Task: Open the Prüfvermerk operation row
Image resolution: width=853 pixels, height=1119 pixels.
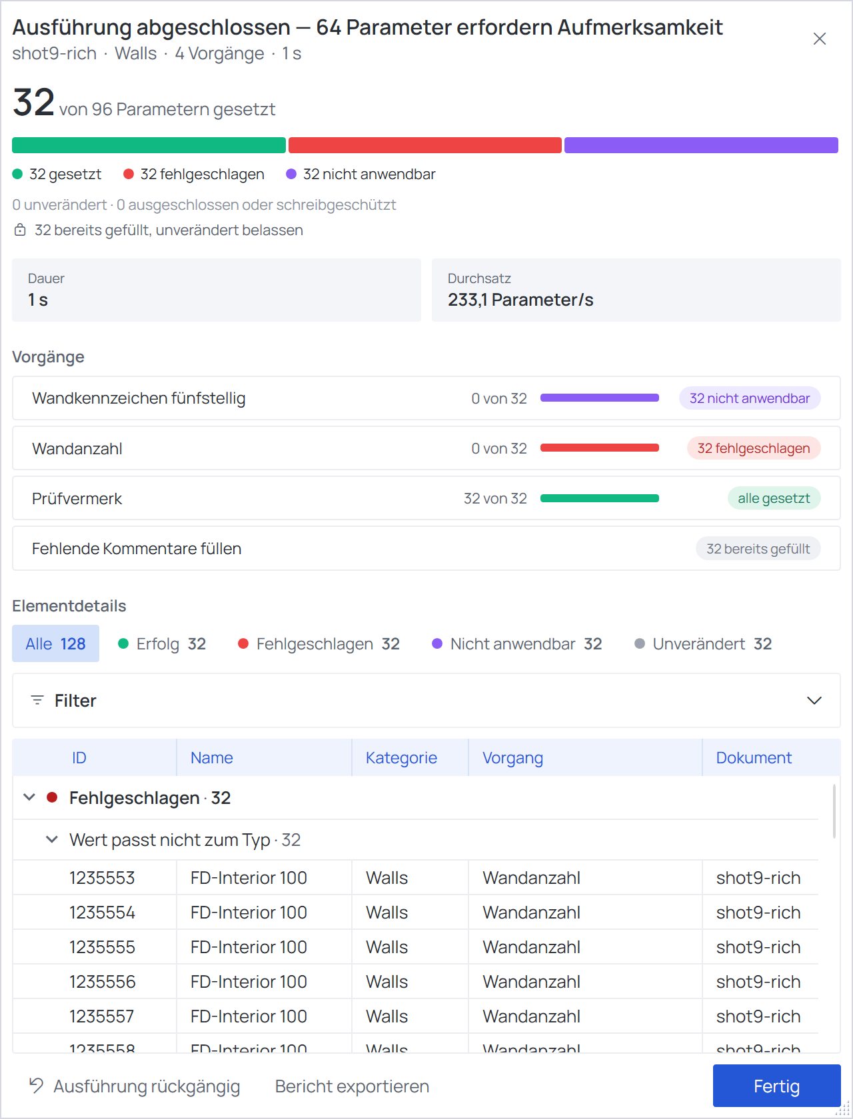Action: coord(426,498)
